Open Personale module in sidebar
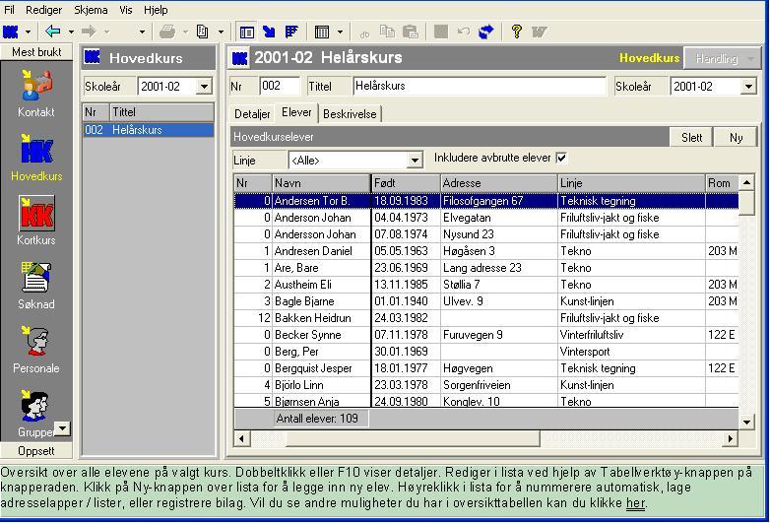This screenshot has height=523, width=770. click(36, 350)
